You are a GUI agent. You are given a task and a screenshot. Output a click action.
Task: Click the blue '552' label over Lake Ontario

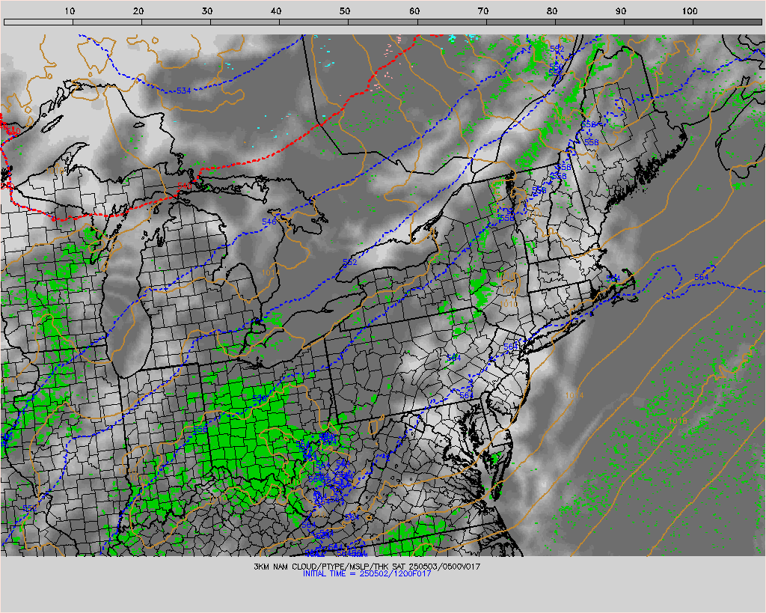pos(350,263)
